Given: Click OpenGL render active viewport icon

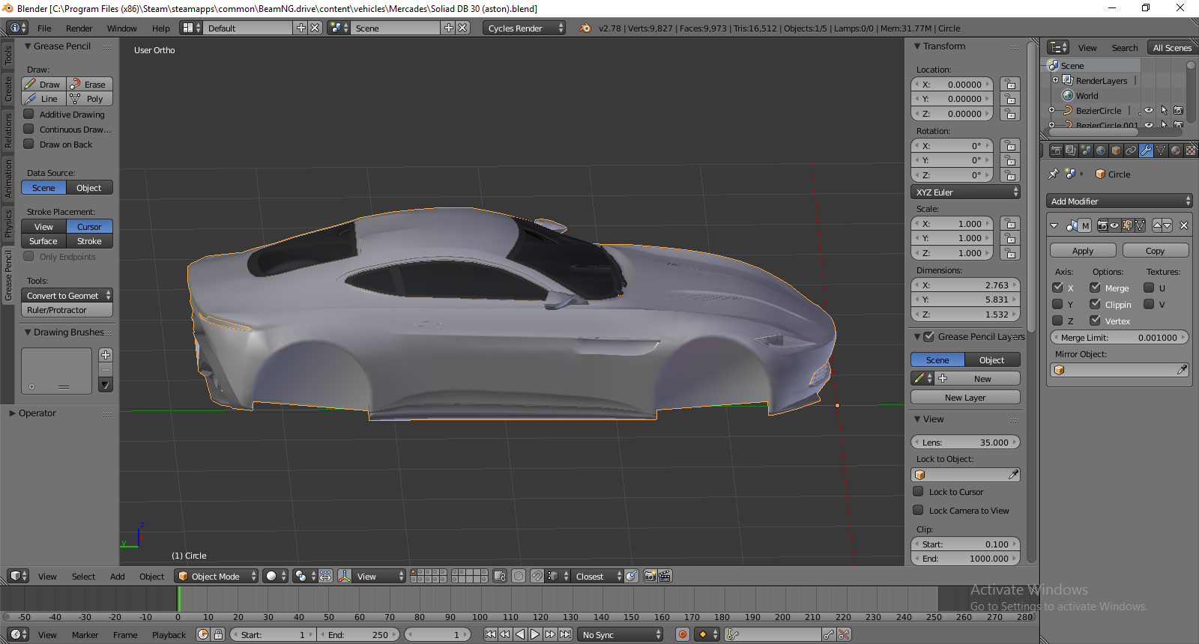Looking at the screenshot, I should pos(650,576).
